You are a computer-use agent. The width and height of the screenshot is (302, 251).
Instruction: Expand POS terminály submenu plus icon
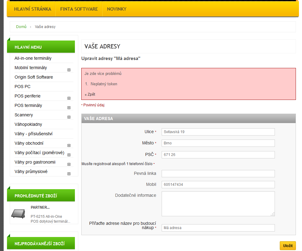coord(69,108)
